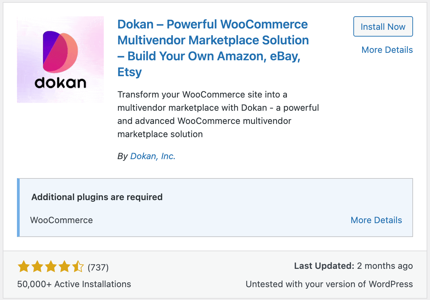Click the Last Updated label
Screen dimensions: 430x300
[324, 266]
